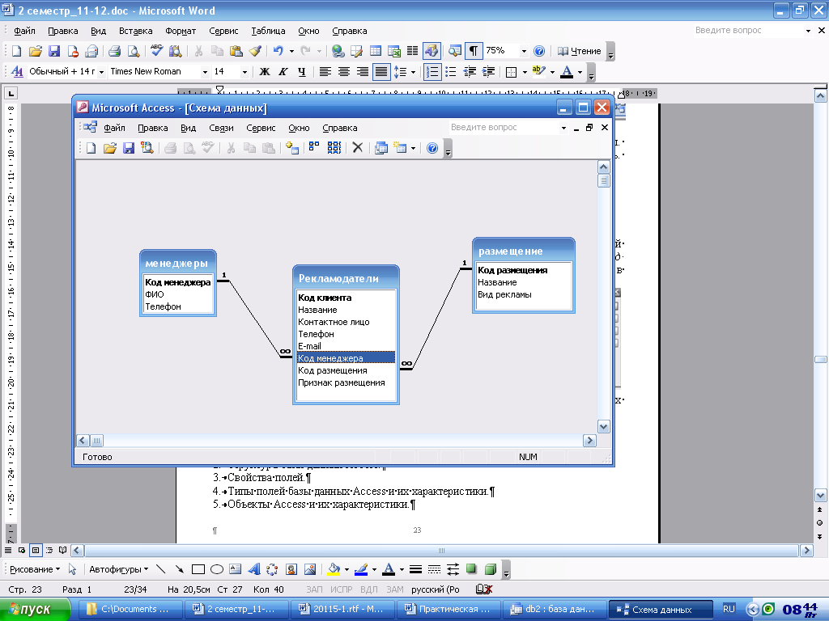The height and width of the screenshot is (621, 829).
Task: Save the Word document with the floppy icon
Action: 54,51
